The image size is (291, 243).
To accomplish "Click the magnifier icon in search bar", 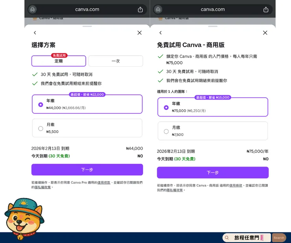I will pos(227,238).
